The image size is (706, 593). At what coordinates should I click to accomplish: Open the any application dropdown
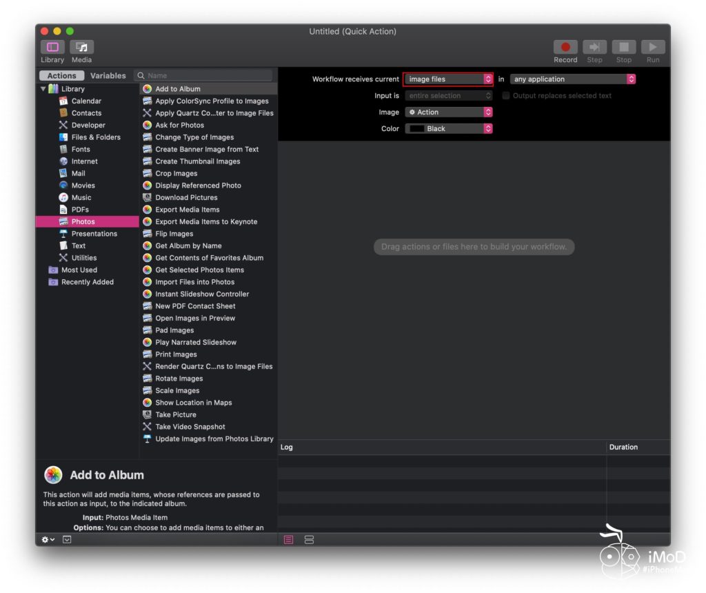pyautogui.click(x=572, y=79)
